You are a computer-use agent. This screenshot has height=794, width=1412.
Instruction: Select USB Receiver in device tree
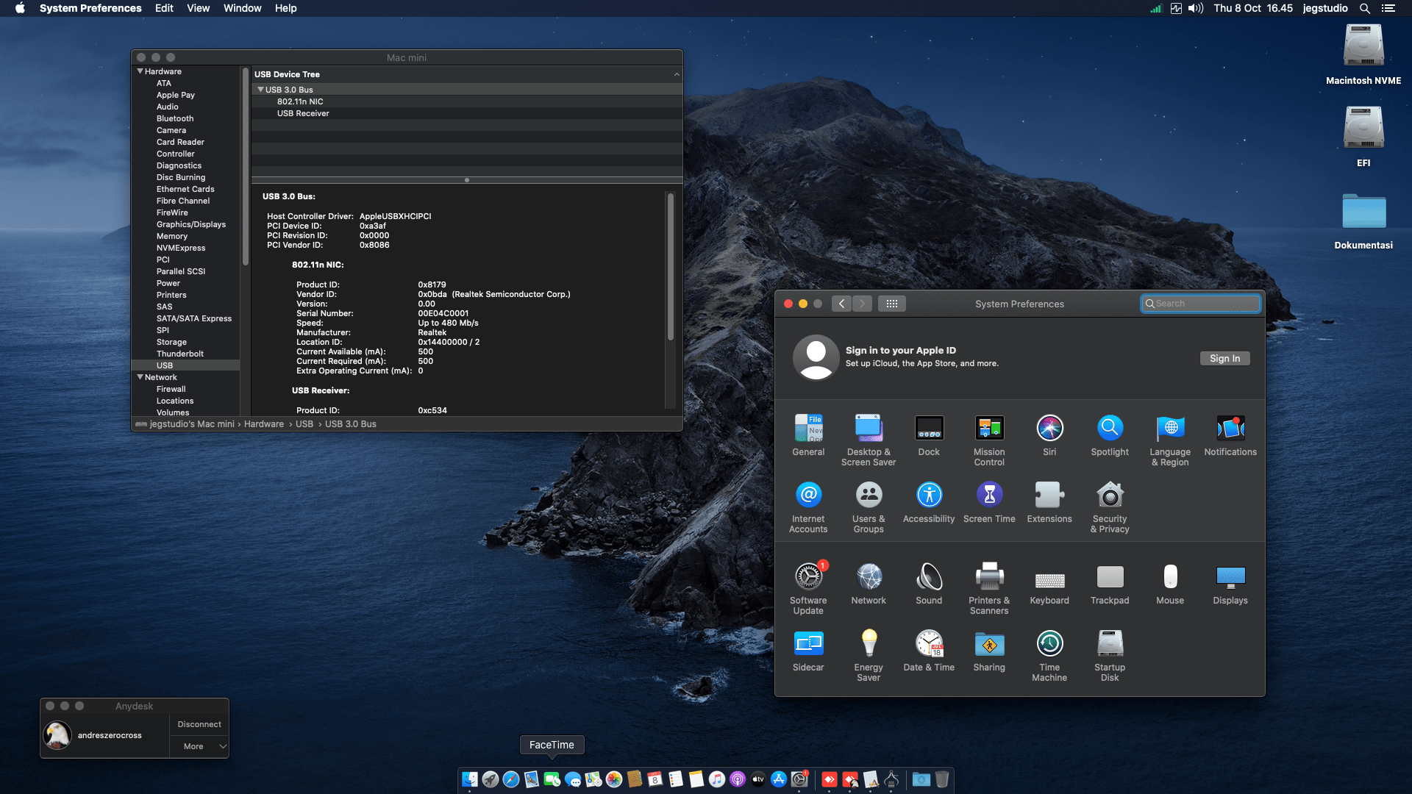[x=302, y=113]
